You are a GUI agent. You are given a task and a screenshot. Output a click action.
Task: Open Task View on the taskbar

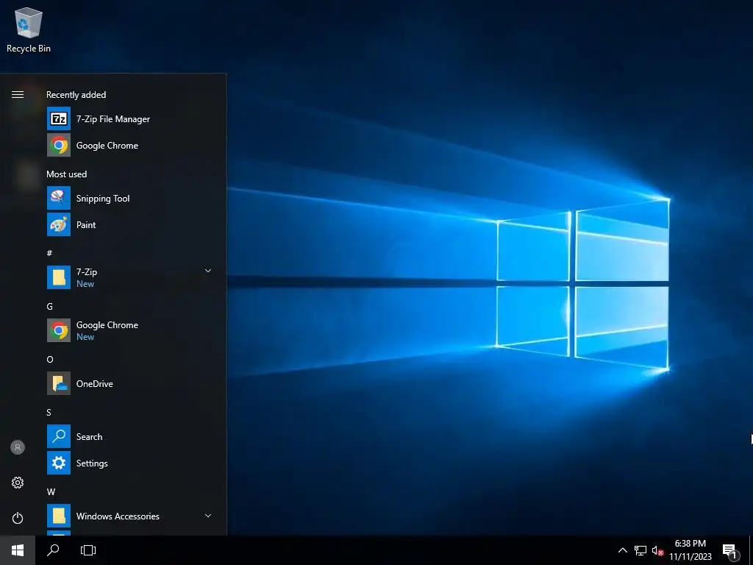[x=88, y=550]
